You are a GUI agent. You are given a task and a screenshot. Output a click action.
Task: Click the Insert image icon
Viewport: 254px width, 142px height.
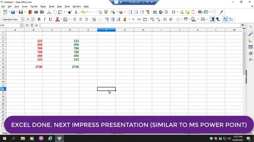click(x=155, y=12)
